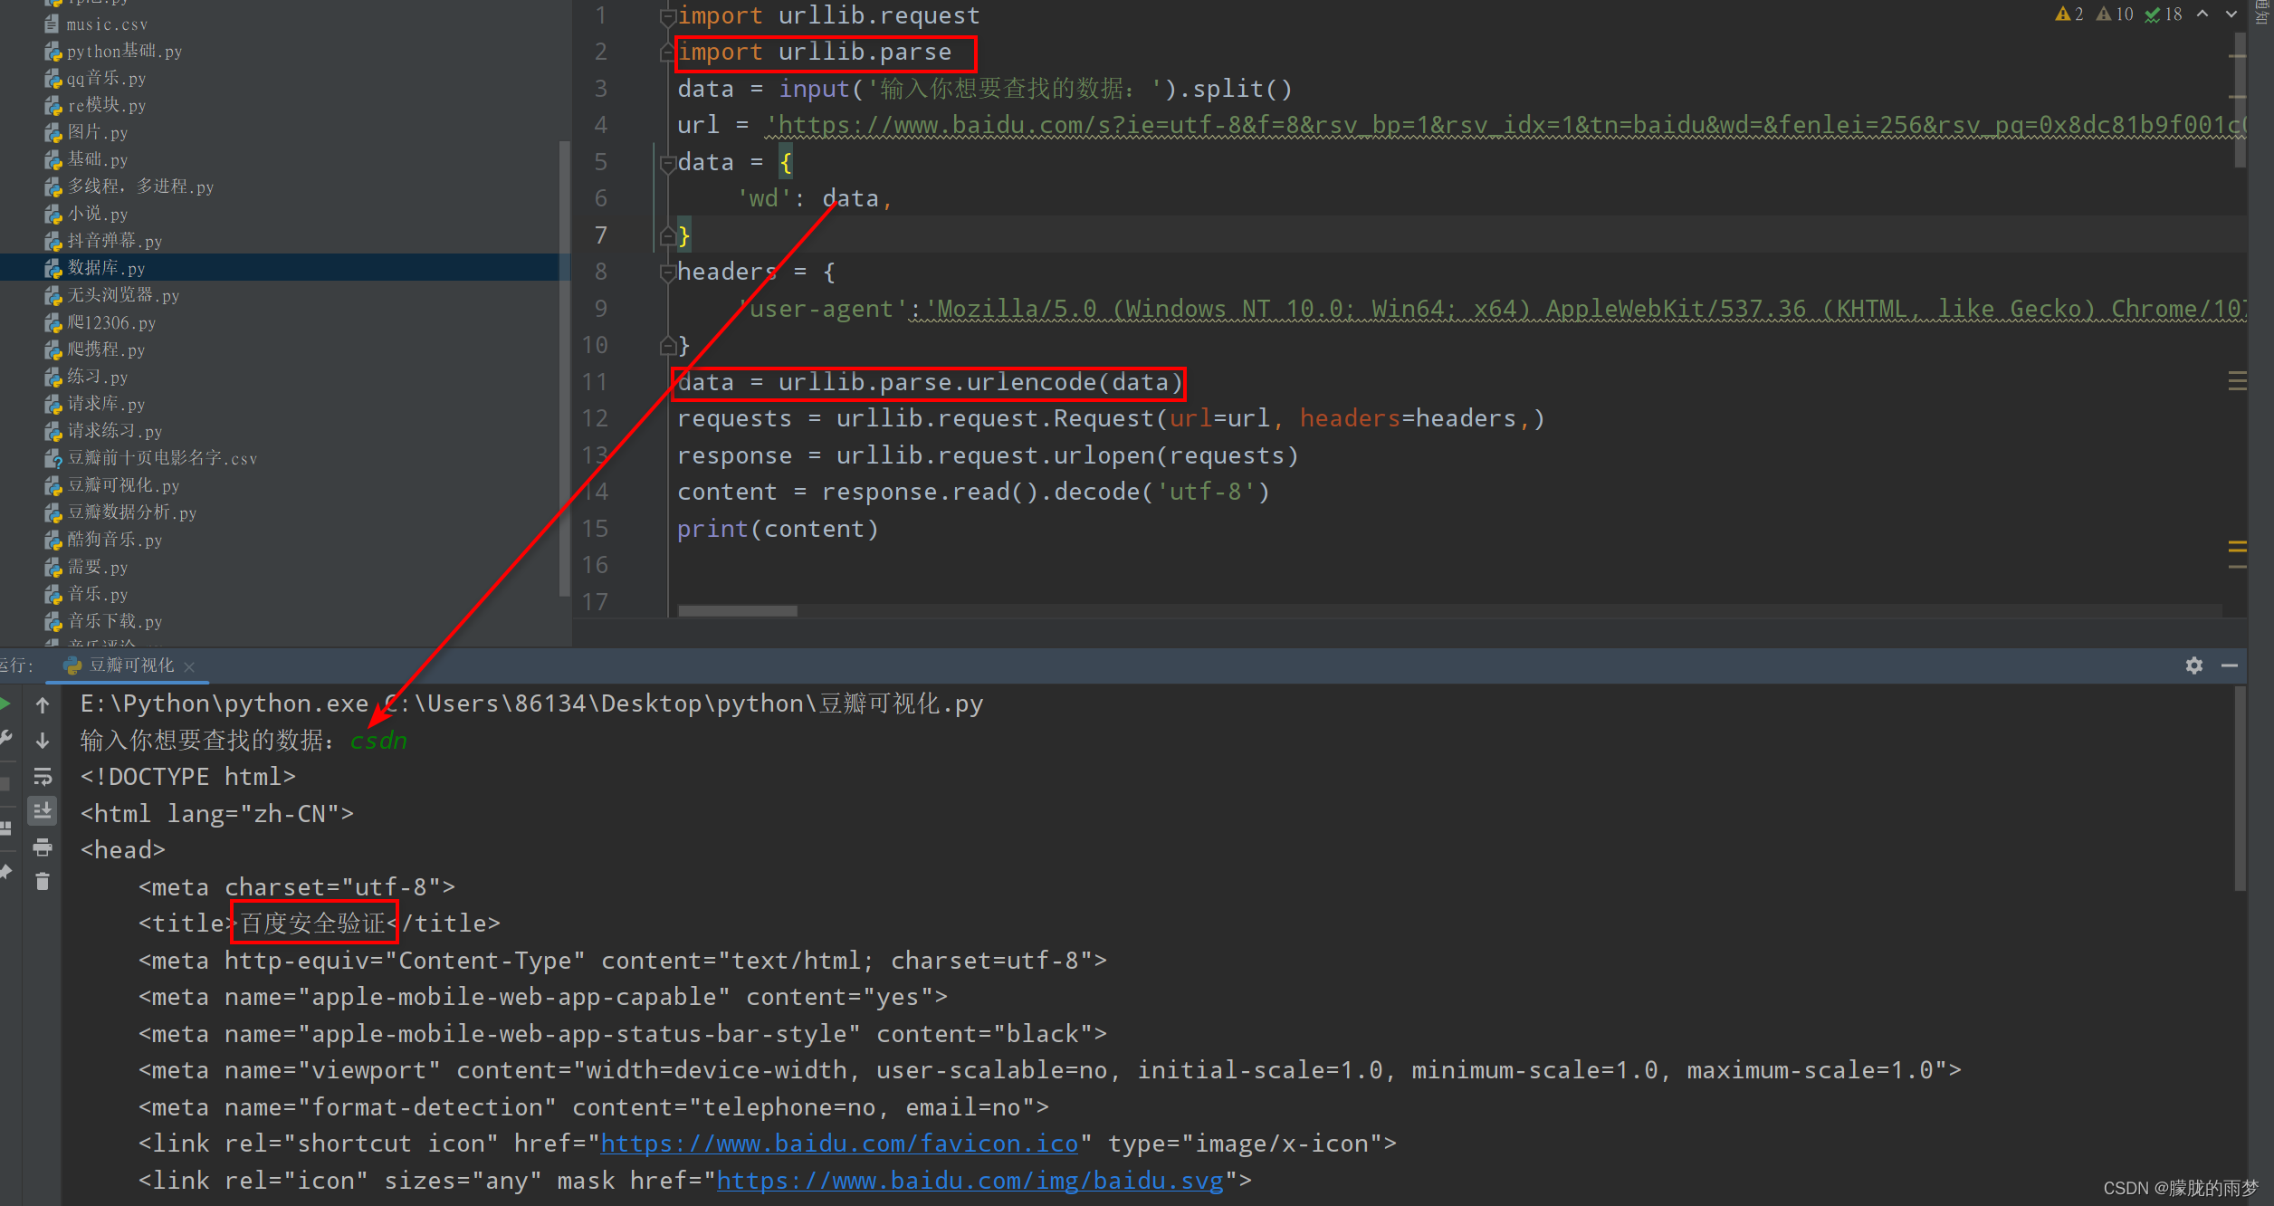
Task: Click fold end marker on line 7
Action: [668, 236]
